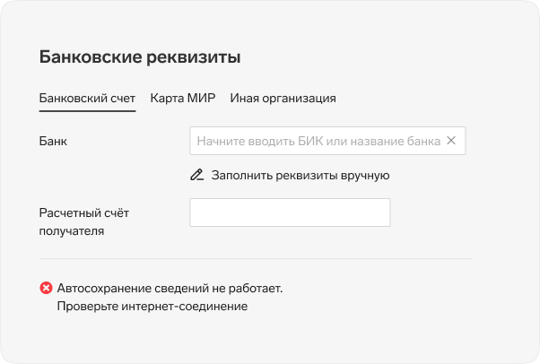
Task: Click the underline beneath the active Банковский счет tab
Action: point(87,111)
